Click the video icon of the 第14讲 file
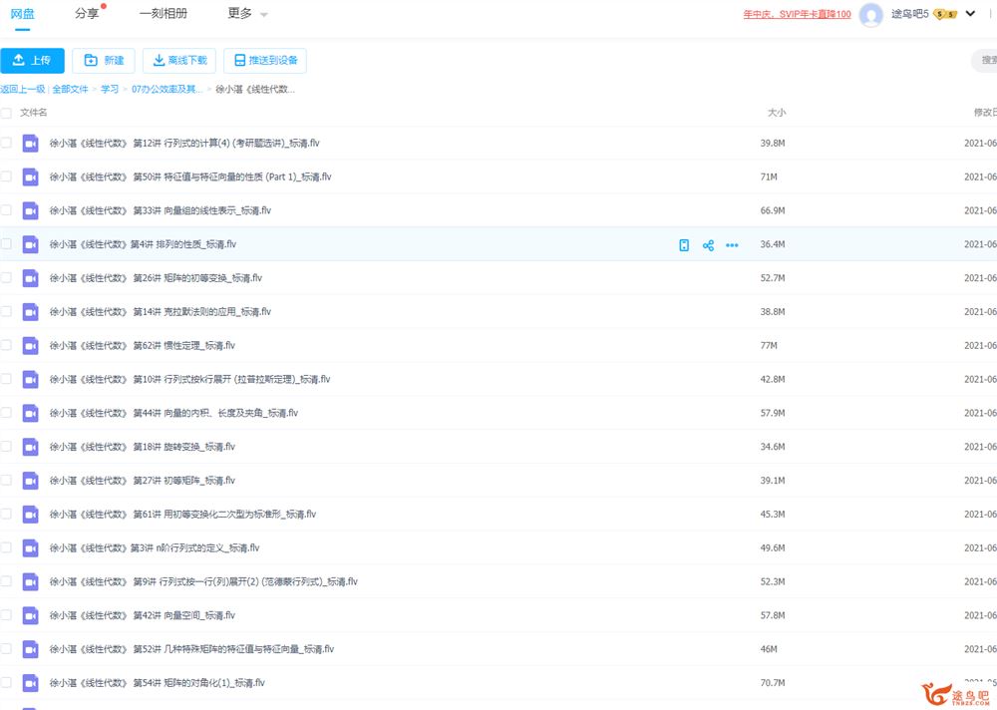The image size is (997, 710). coord(31,312)
